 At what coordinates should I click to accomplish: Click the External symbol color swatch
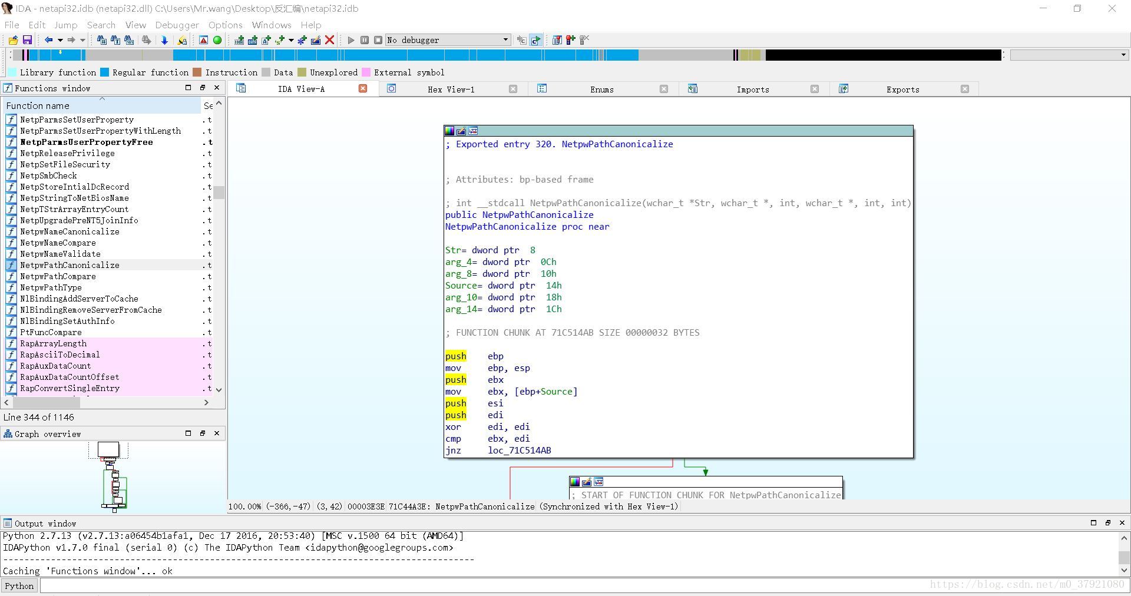coord(366,72)
